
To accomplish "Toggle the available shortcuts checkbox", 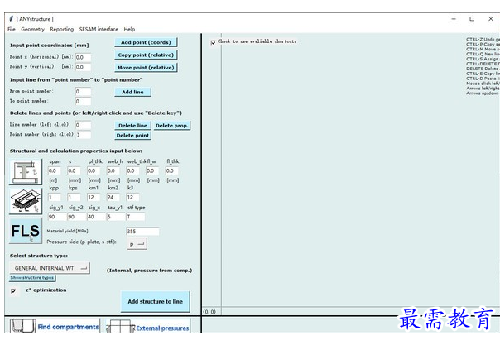I will pos(213,42).
